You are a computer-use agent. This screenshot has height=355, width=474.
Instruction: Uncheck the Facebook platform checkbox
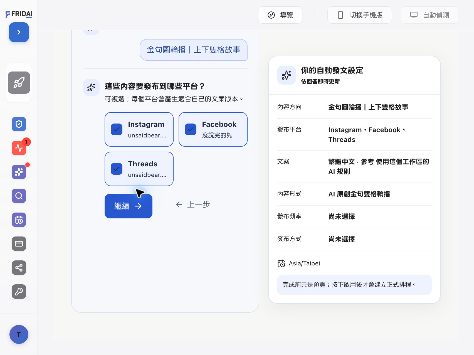(x=191, y=129)
